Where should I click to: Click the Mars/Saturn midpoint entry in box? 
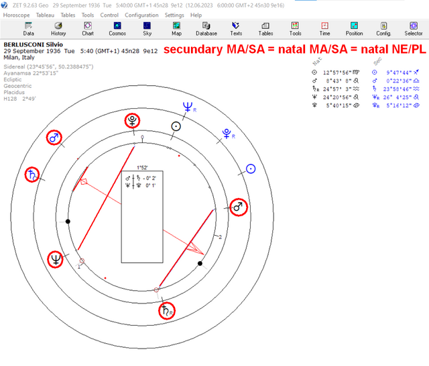pos(141,178)
